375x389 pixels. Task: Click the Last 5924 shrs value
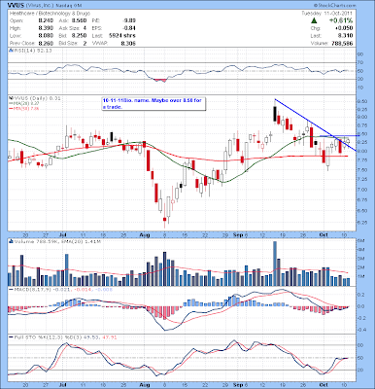coord(122,36)
